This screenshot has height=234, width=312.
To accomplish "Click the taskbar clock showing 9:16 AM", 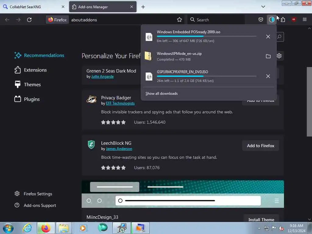I will (x=296, y=228).
